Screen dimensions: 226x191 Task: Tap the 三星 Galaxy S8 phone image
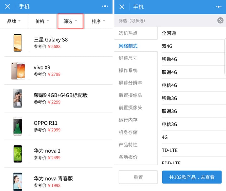tap(18, 43)
